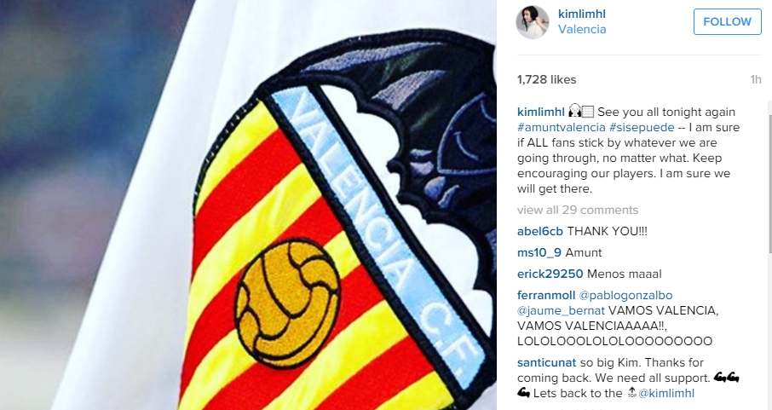Image resolution: width=772 pixels, height=410 pixels.
Task: Open commenter ms10_9 profile
Action: coord(539,253)
